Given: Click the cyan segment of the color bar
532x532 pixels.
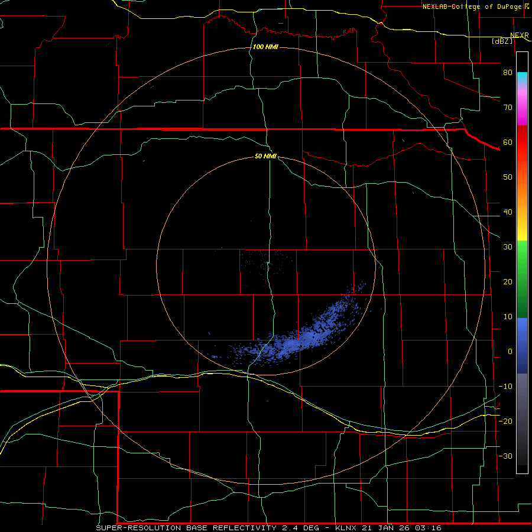Looking at the screenshot, I should pyautogui.click(x=522, y=77).
